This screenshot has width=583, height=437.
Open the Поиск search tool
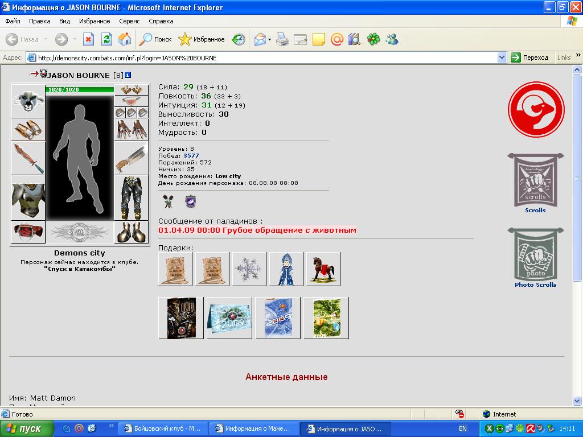tap(155, 39)
